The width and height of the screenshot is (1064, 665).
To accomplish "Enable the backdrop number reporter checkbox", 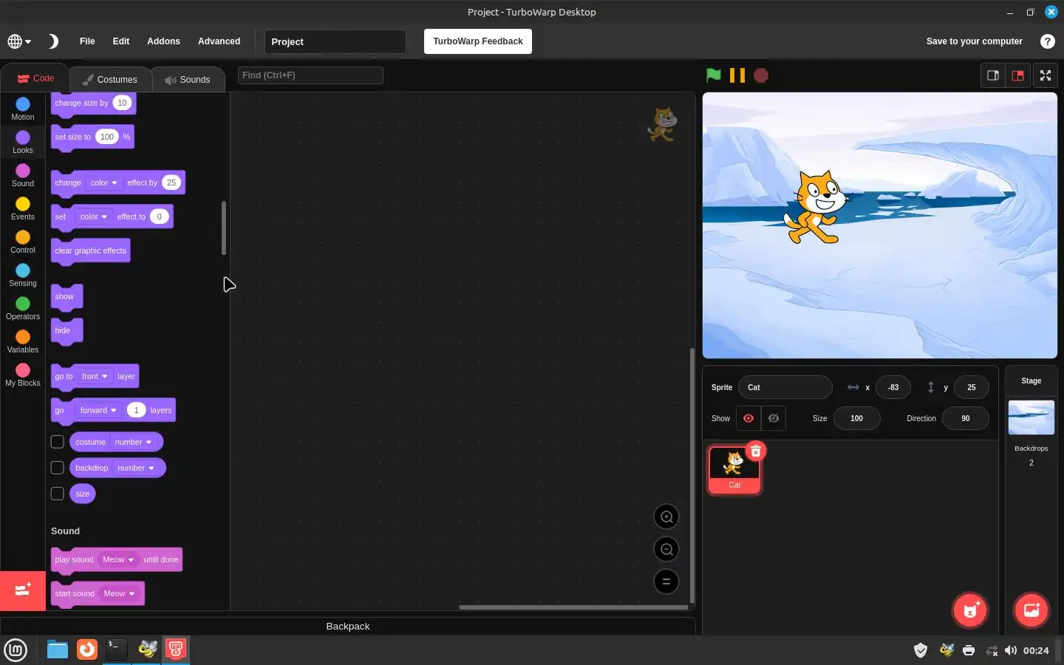I will 57,468.
